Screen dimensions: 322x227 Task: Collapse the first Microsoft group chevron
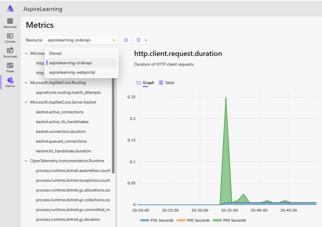pos(26,53)
